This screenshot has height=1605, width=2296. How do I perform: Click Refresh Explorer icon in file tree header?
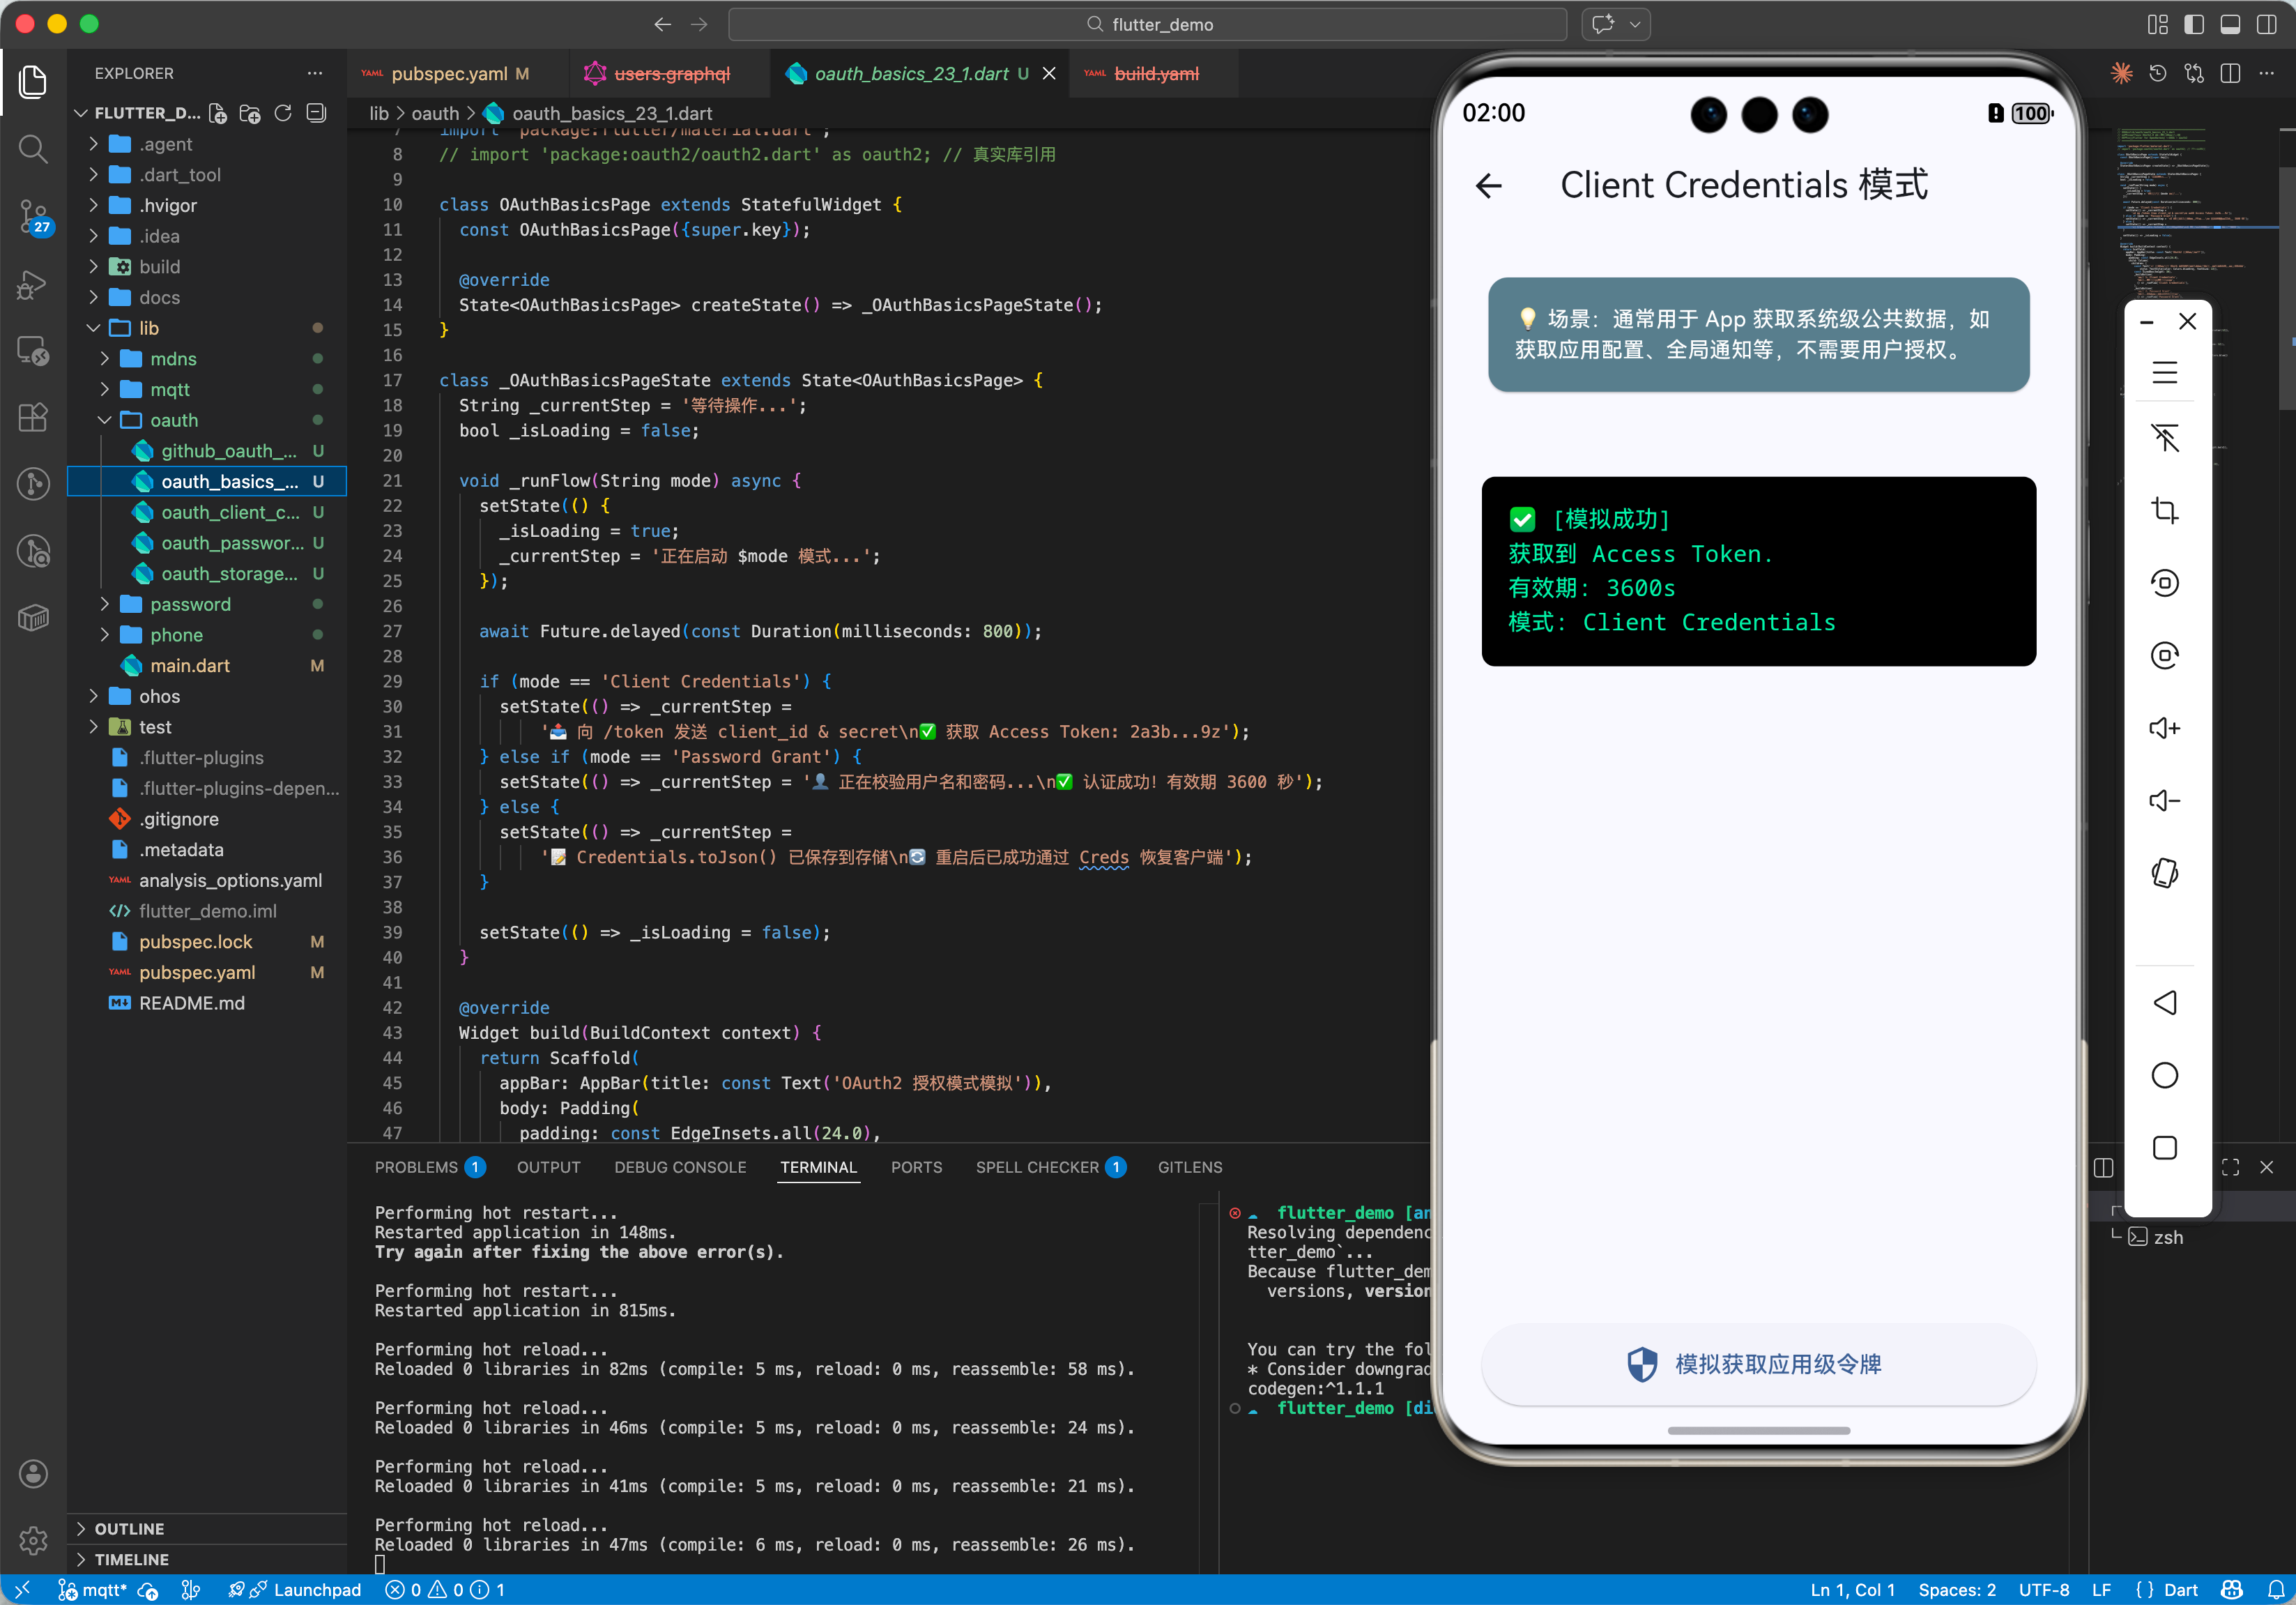[283, 113]
